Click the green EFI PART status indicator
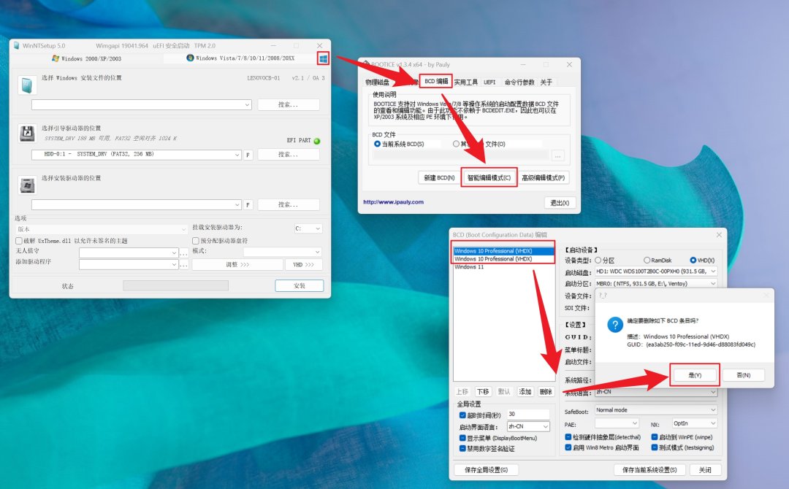The height and width of the screenshot is (489, 789). (317, 141)
